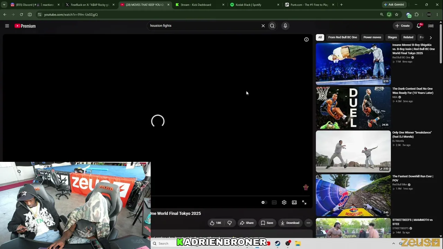Switch to the FearBuck on X tab

(x=89, y=5)
